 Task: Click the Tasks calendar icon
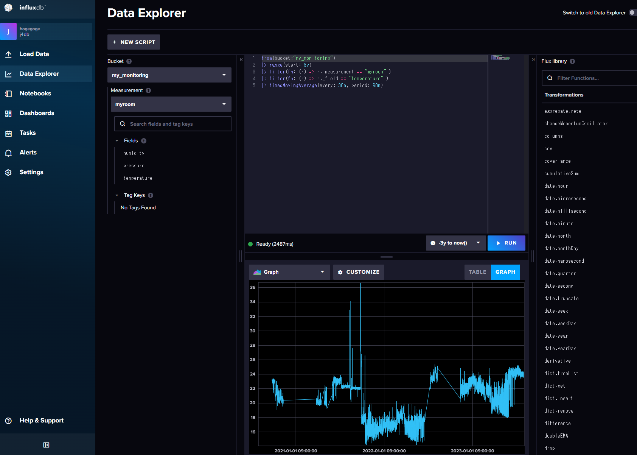(x=8, y=133)
